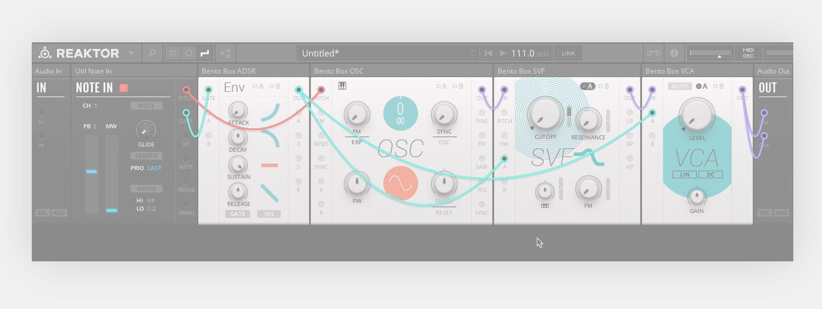The height and width of the screenshot is (309, 822).
Task: Click the tape recorder icon
Action: [x=654, y=53]
